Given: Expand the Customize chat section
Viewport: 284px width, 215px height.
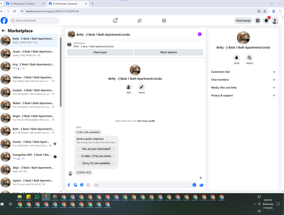Looking at the screenshot, I should [x=243, y=72].
